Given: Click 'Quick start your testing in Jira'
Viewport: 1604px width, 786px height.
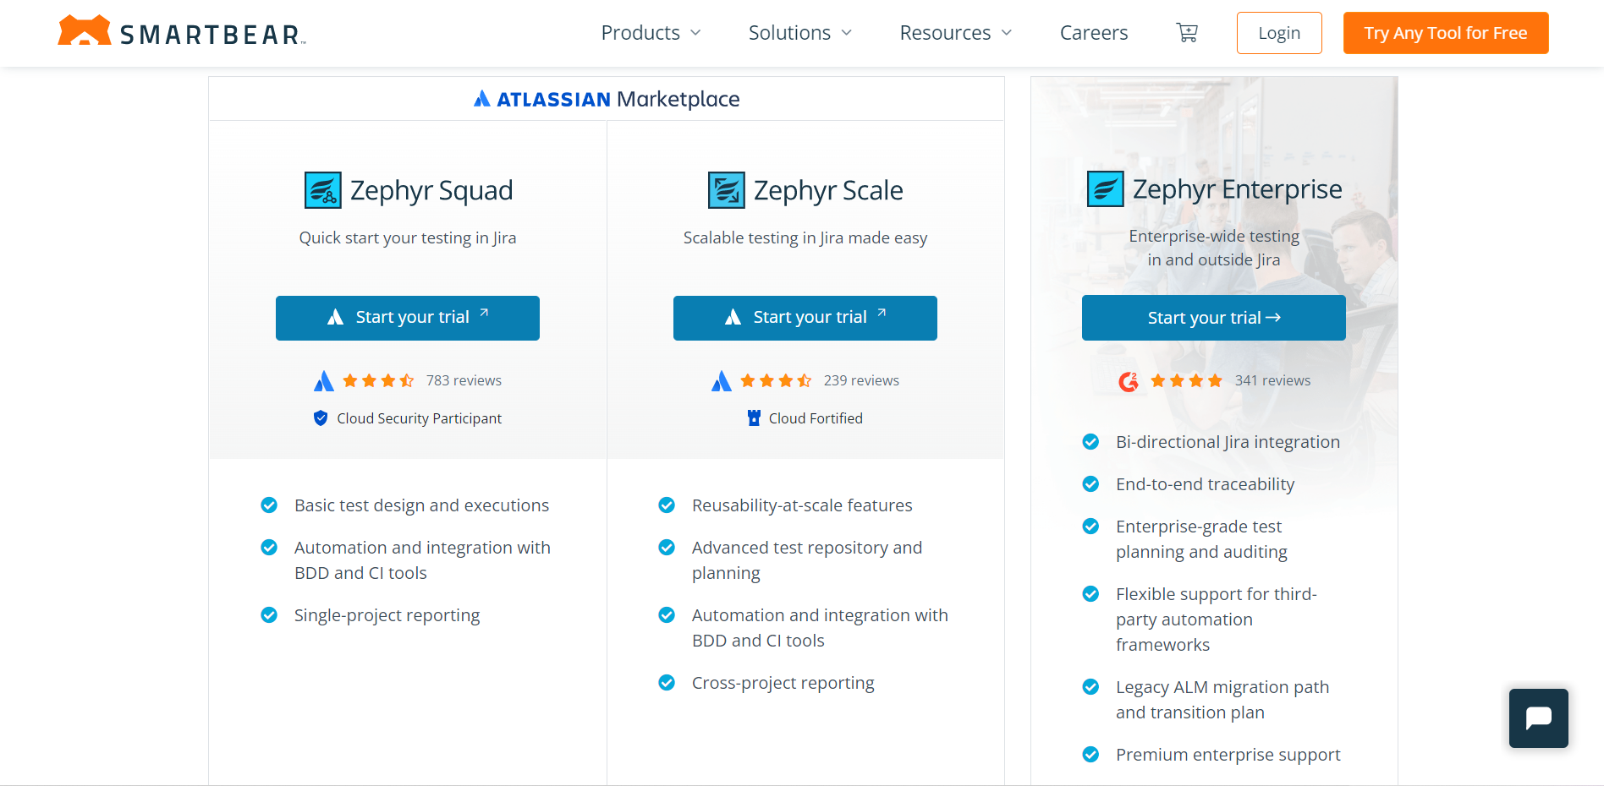Looking at the screenshot, I should [x=408, y=237].
